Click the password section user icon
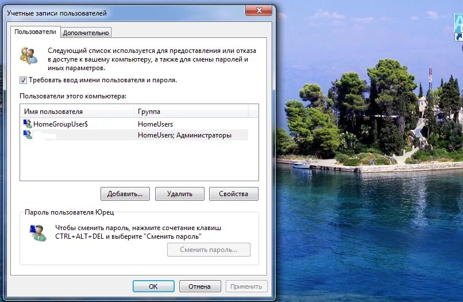Viewport: 463px width, 302px height. 38,233
